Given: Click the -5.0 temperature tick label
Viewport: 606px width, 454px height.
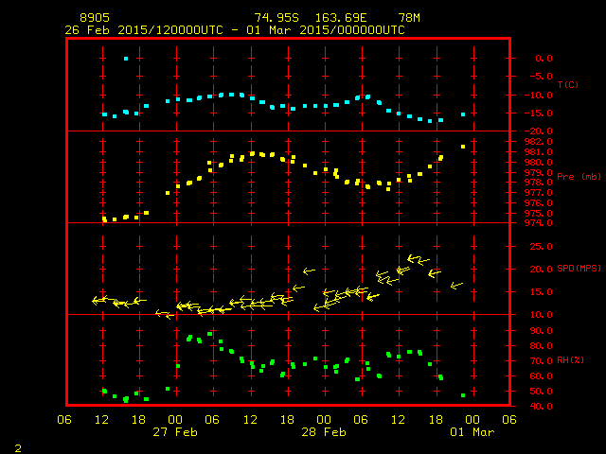Looking at the screenshot, I should point(541,77).
